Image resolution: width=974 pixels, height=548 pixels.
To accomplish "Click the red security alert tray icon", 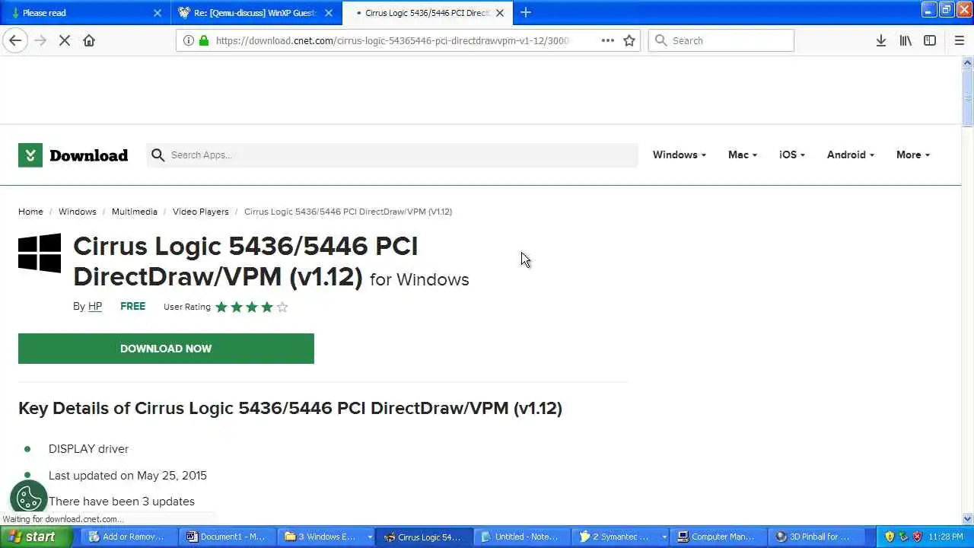I will [x=917, y=537].
